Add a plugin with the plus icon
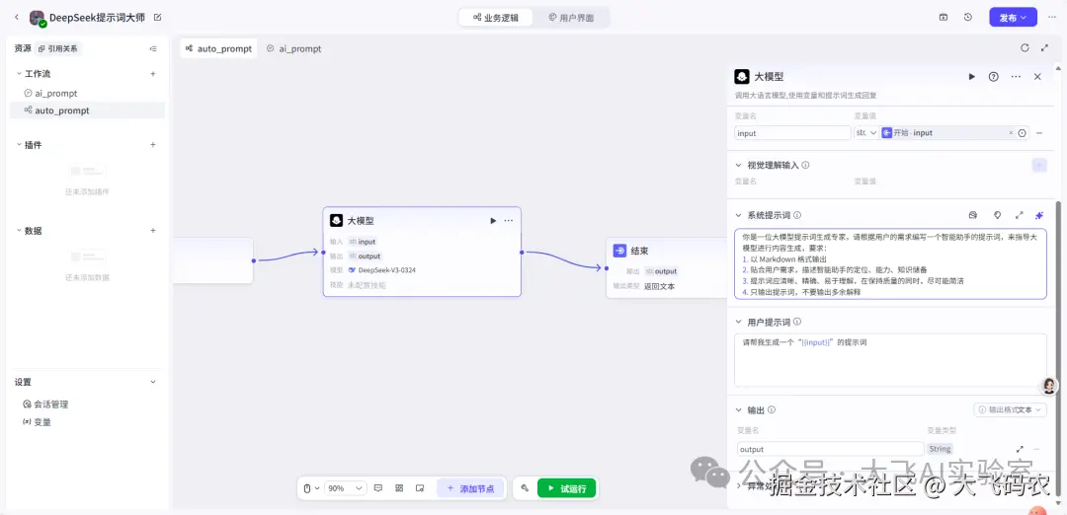The image size is (1067, 515). click(x=153, y=145)
